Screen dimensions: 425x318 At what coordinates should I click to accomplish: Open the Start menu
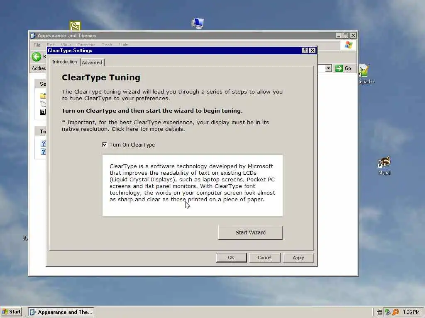click(11, 312)
